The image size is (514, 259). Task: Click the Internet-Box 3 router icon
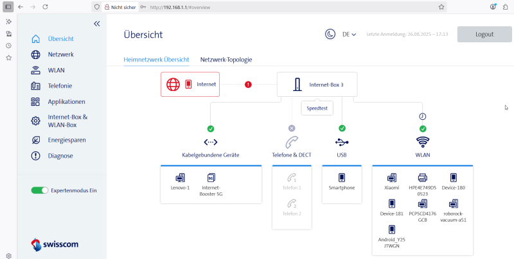point(297,84)
